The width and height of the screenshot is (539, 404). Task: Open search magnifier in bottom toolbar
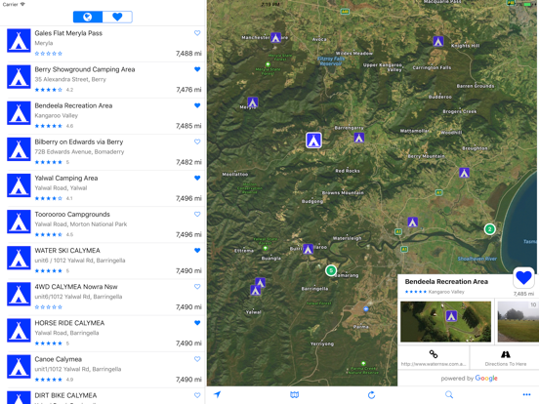[449, 394]
